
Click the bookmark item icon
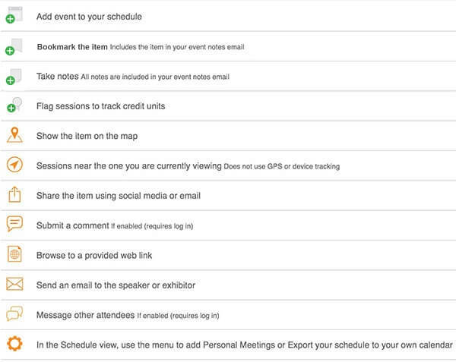(x=14, y=47)
